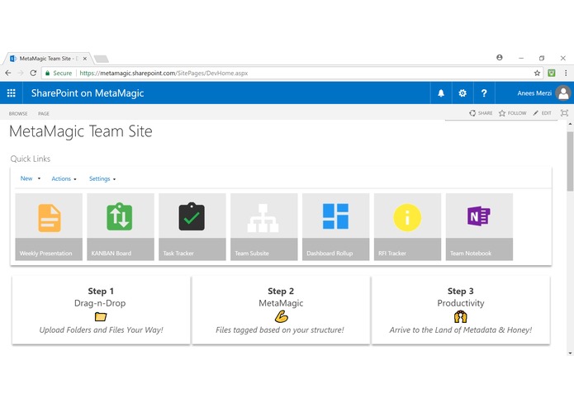The image size is (574, 408).
Task: Click the Productivity text
Action: pos(461,303)
